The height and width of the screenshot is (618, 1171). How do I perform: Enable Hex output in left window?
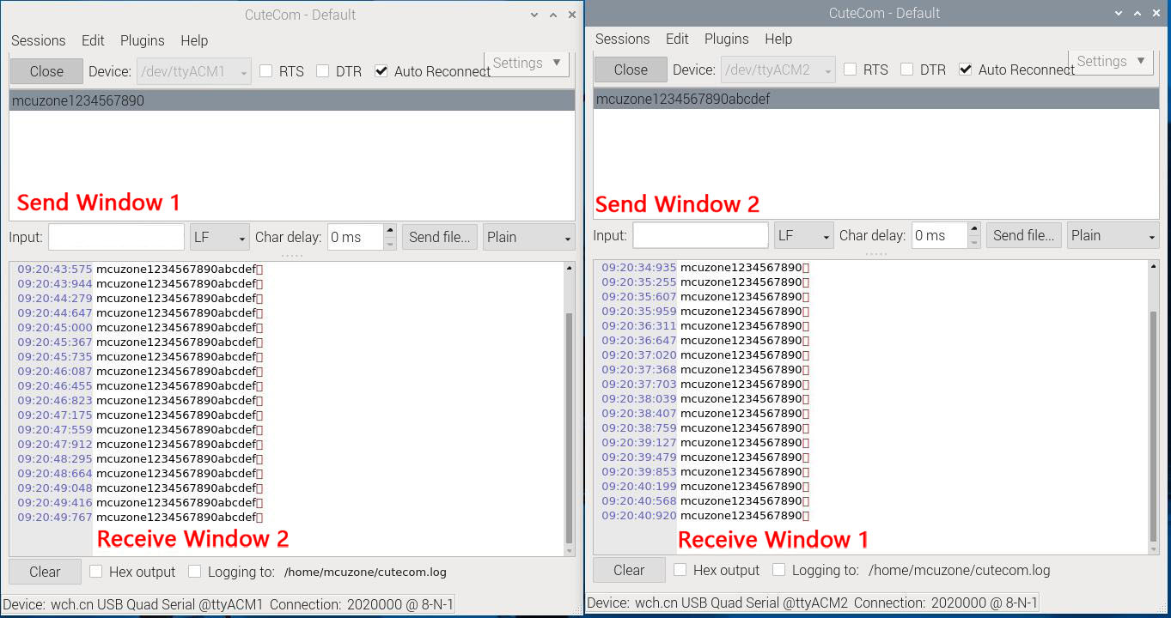[95, 572]
